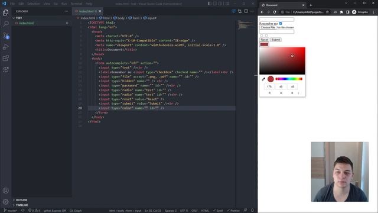Click the Choose File button
Viewport: 378px width, 213px height.
268,28
